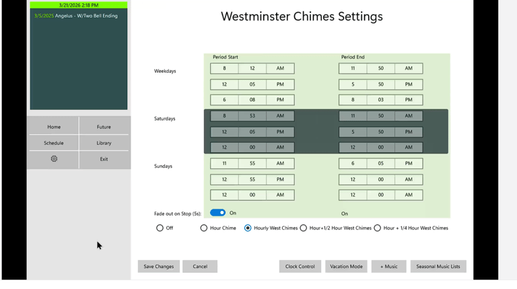Viewport: 517px width, 289px height.
Task: Click Weekdays third period end PM field
Action: 409,100
